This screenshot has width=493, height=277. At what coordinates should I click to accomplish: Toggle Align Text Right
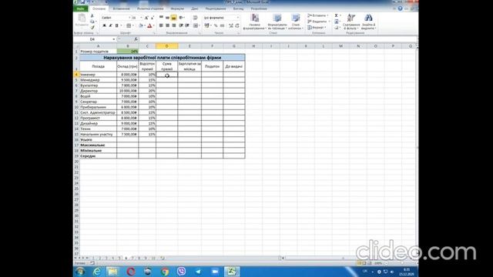click(173, 25)
